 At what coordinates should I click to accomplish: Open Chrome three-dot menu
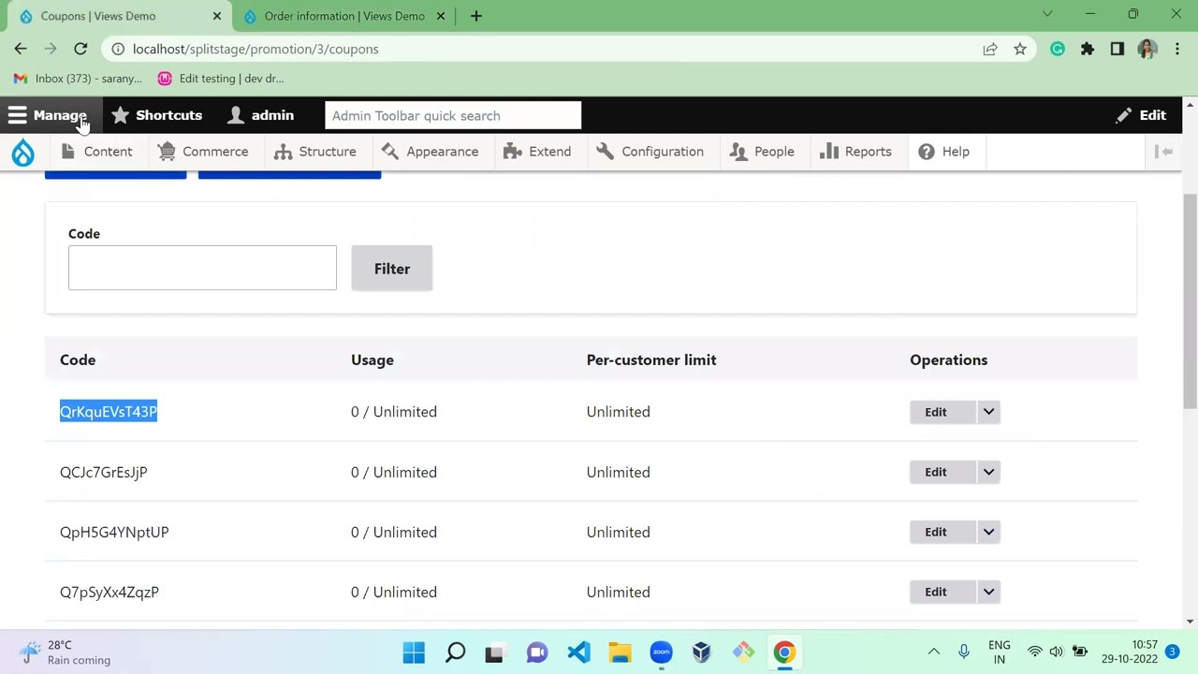pyautogui.click(x=1178, y=49)
